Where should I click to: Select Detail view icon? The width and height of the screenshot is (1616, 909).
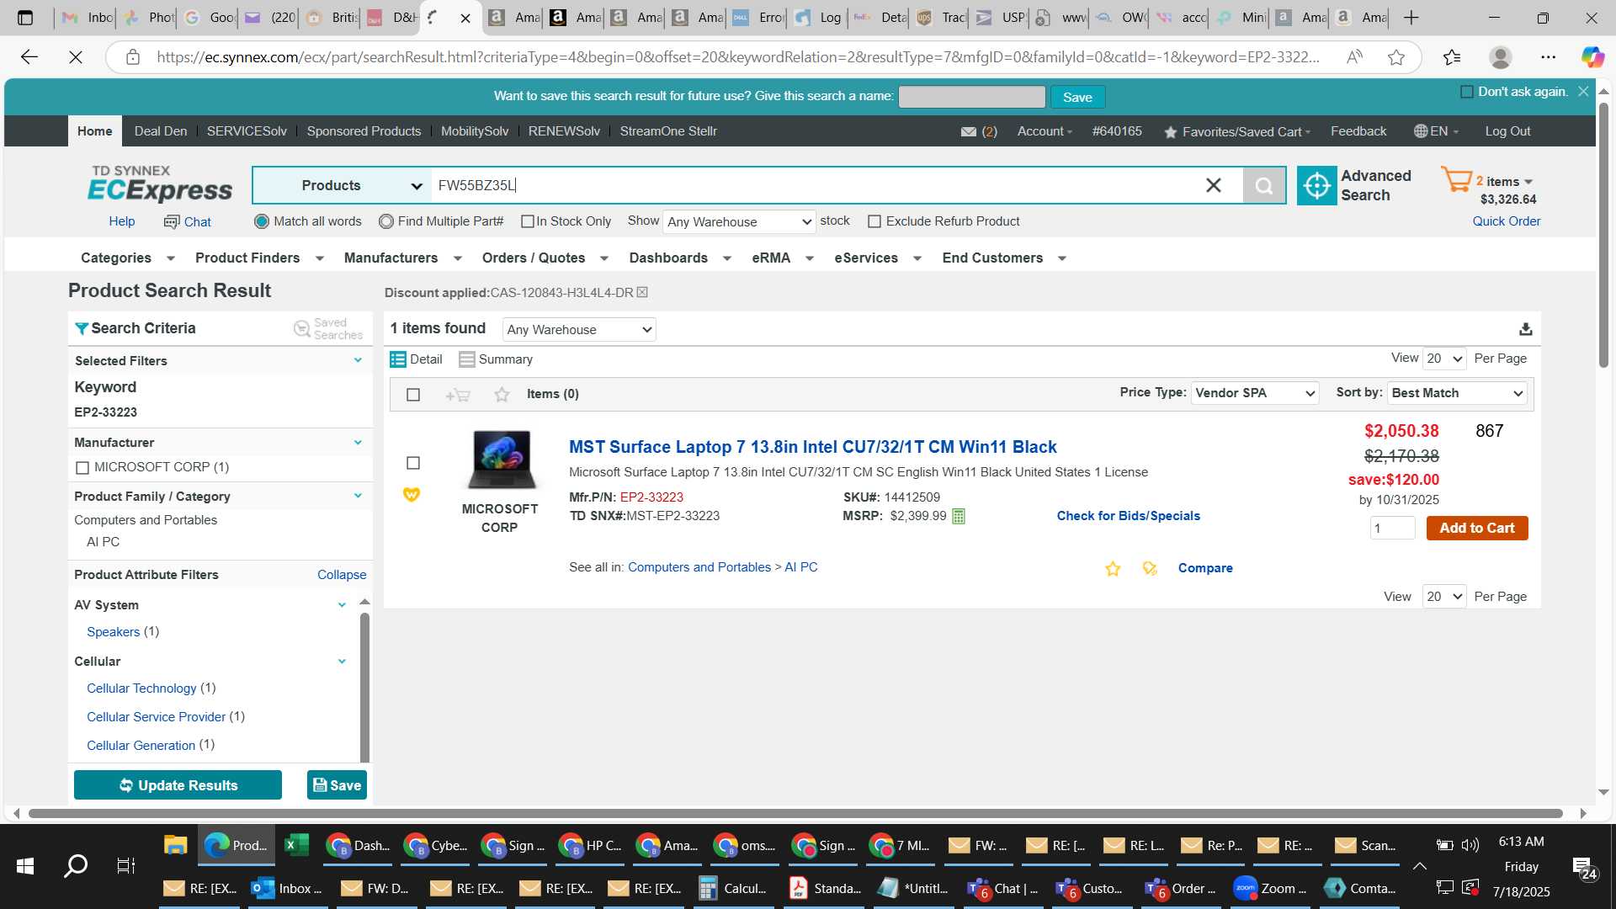(x=398, y=359)
